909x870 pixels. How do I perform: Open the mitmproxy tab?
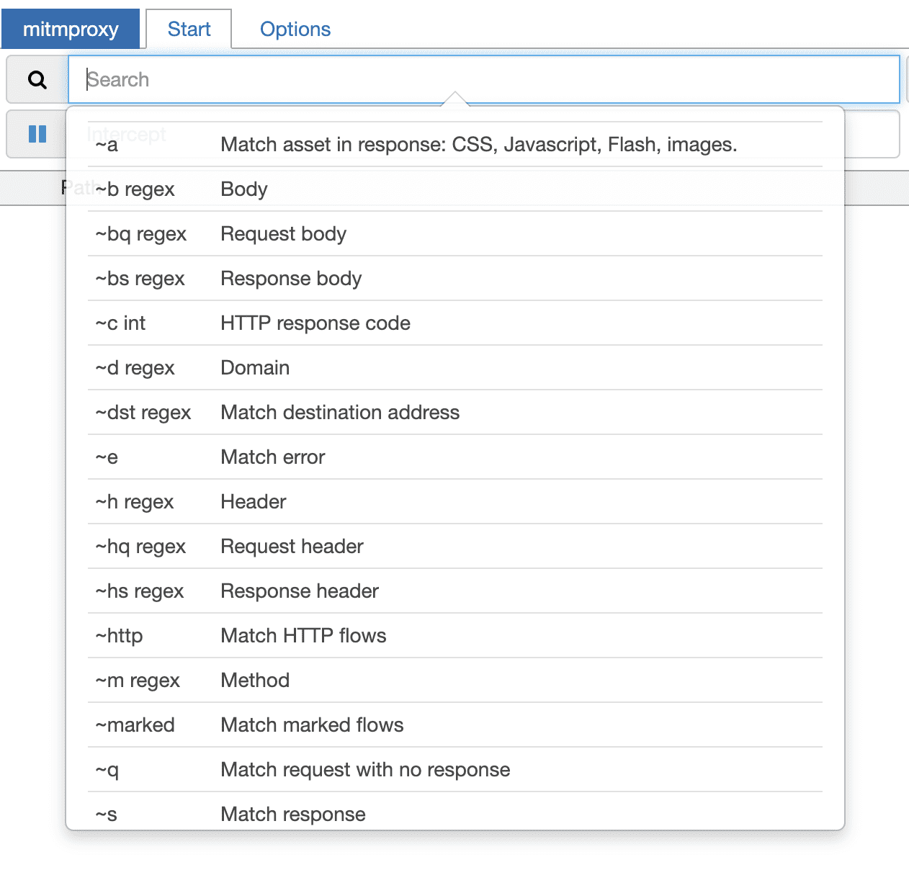coord(71,29)
